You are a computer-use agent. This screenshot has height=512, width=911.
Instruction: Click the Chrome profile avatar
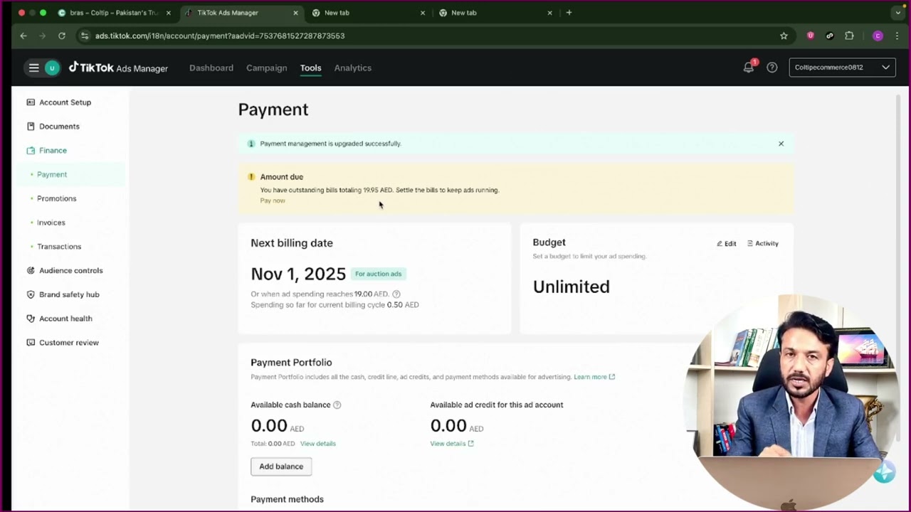[878, 36]
